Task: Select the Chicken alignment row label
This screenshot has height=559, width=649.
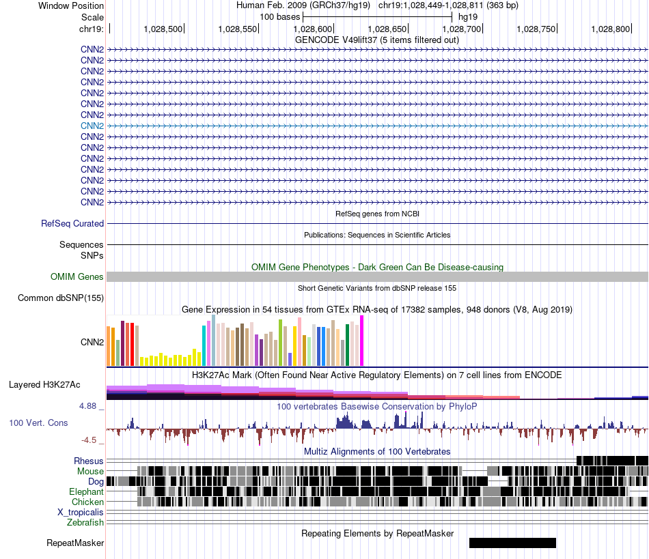Action: pos(87,502)
